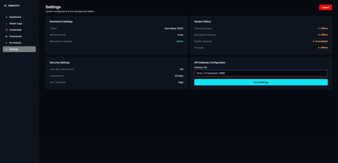Click the 30 days log retention value

point(179,76)
